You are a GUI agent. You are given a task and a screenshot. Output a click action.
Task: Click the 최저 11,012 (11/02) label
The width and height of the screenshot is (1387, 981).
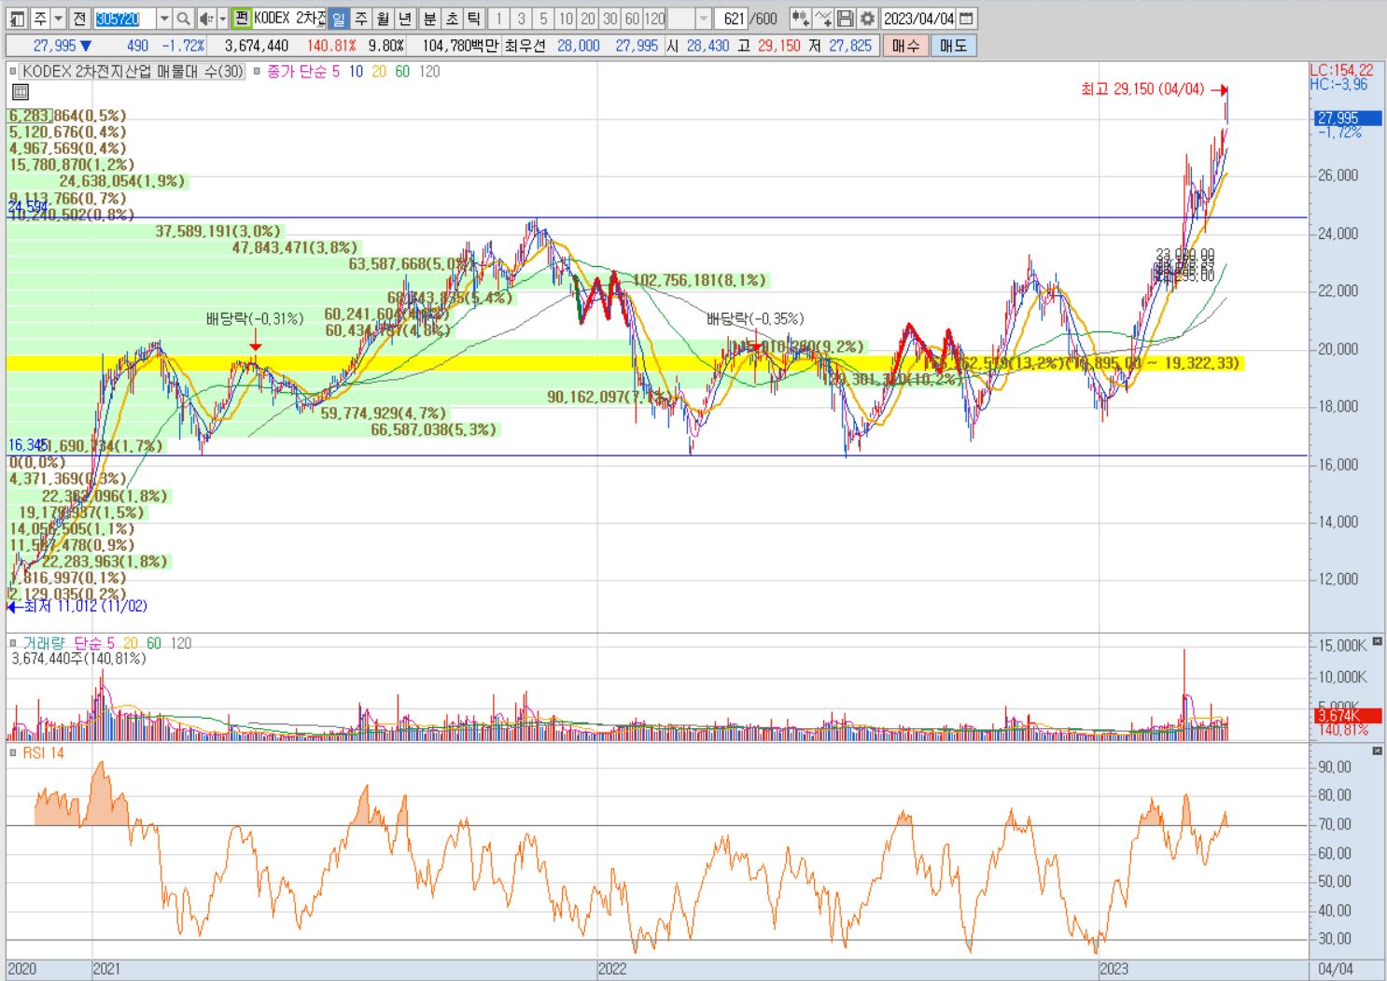(x=85, y=606)
